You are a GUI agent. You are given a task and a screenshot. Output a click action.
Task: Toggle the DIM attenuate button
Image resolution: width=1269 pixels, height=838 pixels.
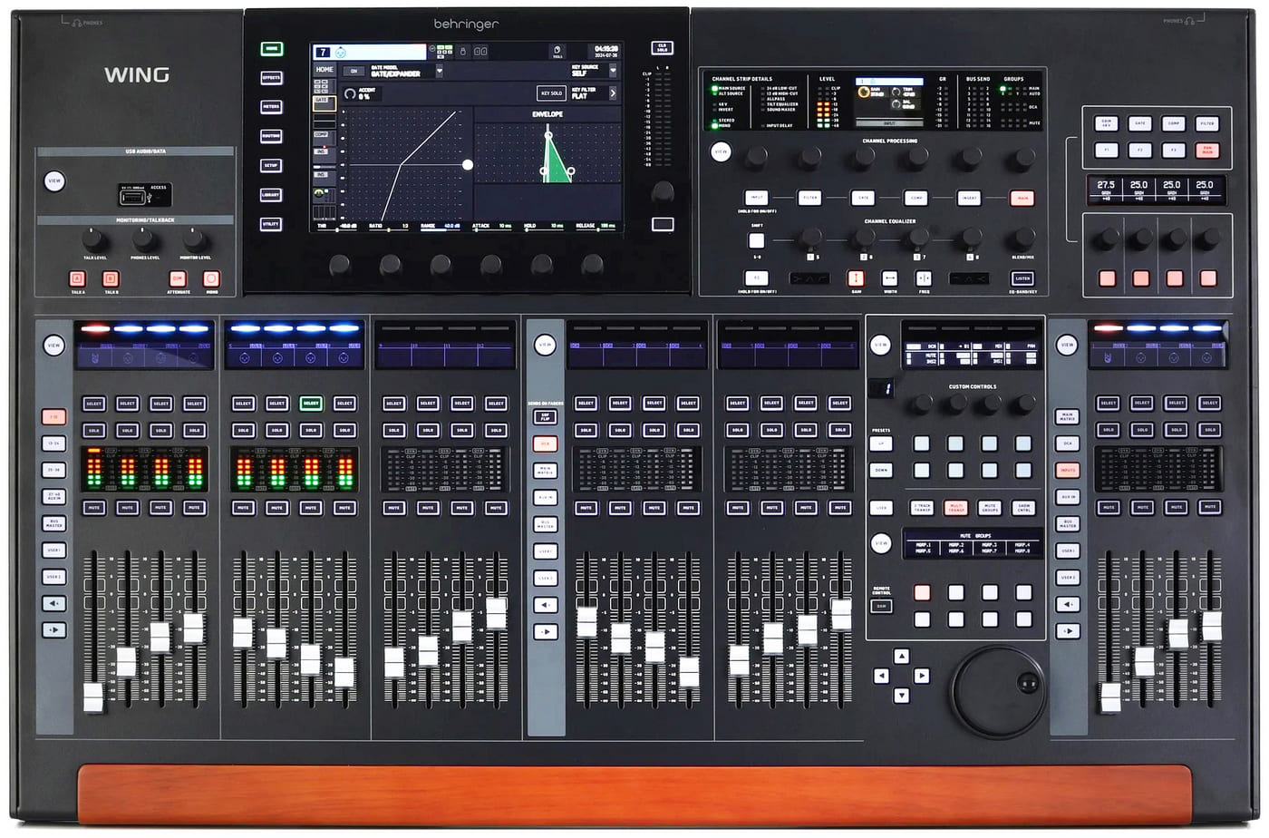pos(178,279)
